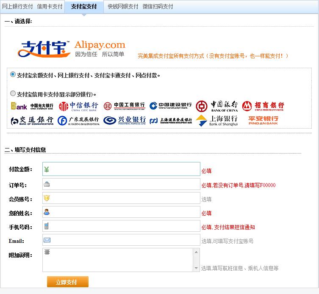This screenshot has height=294, width=319.
Task: Select 支付宝余额支付 radio option
Action: point(13,74)
